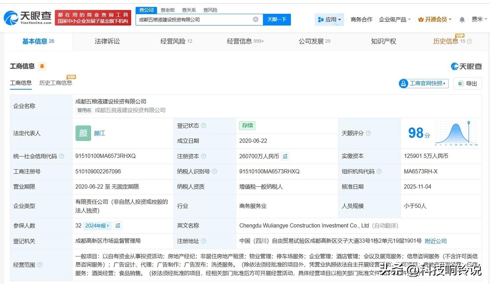Open the chart icon next to 260700万人民币
Image resolution: width=490 pixels, height=284 pixels.
(x=285, y=156)
